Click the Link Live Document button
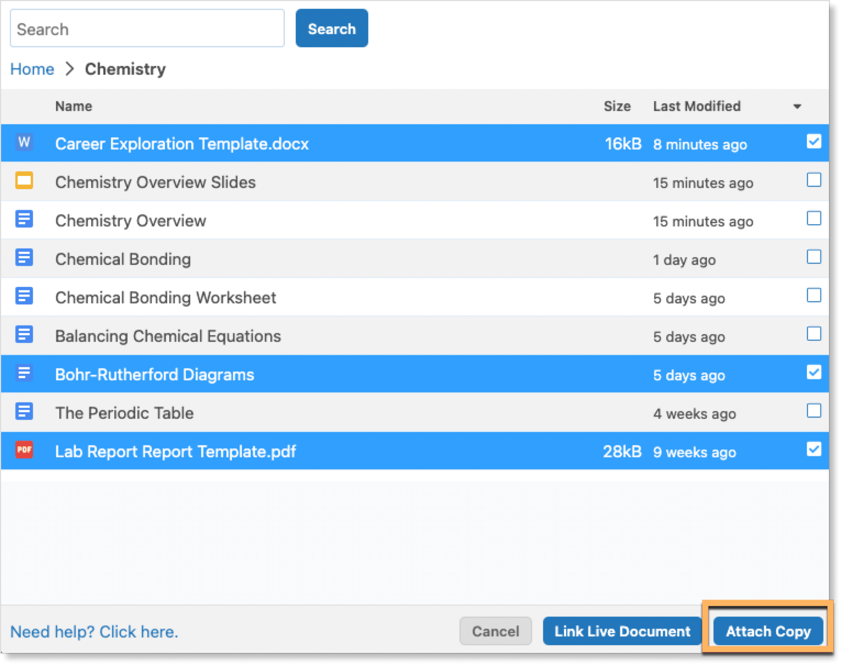 [x=622, y=631]
